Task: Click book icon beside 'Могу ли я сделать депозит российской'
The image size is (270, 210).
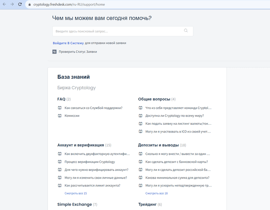Action: [140, 170]
